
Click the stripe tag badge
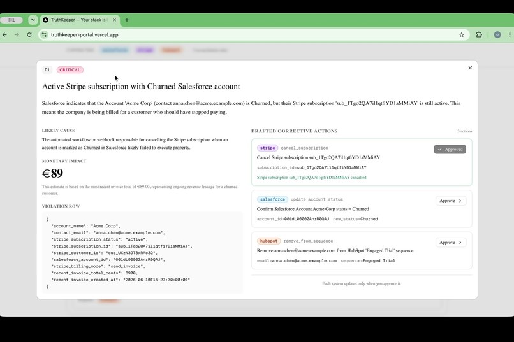coord(267,148)
